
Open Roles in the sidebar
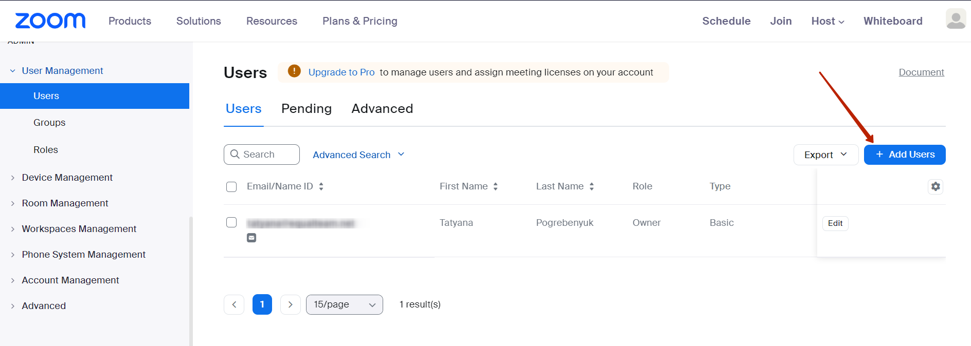46,150
